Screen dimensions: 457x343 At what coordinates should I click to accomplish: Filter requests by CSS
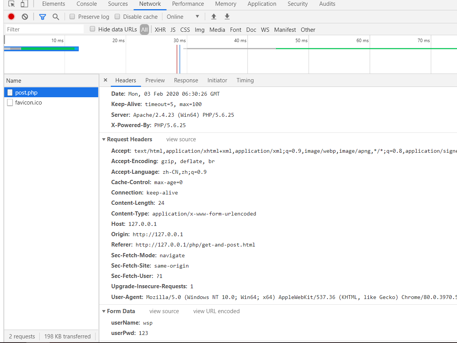[x=185, y=29]
